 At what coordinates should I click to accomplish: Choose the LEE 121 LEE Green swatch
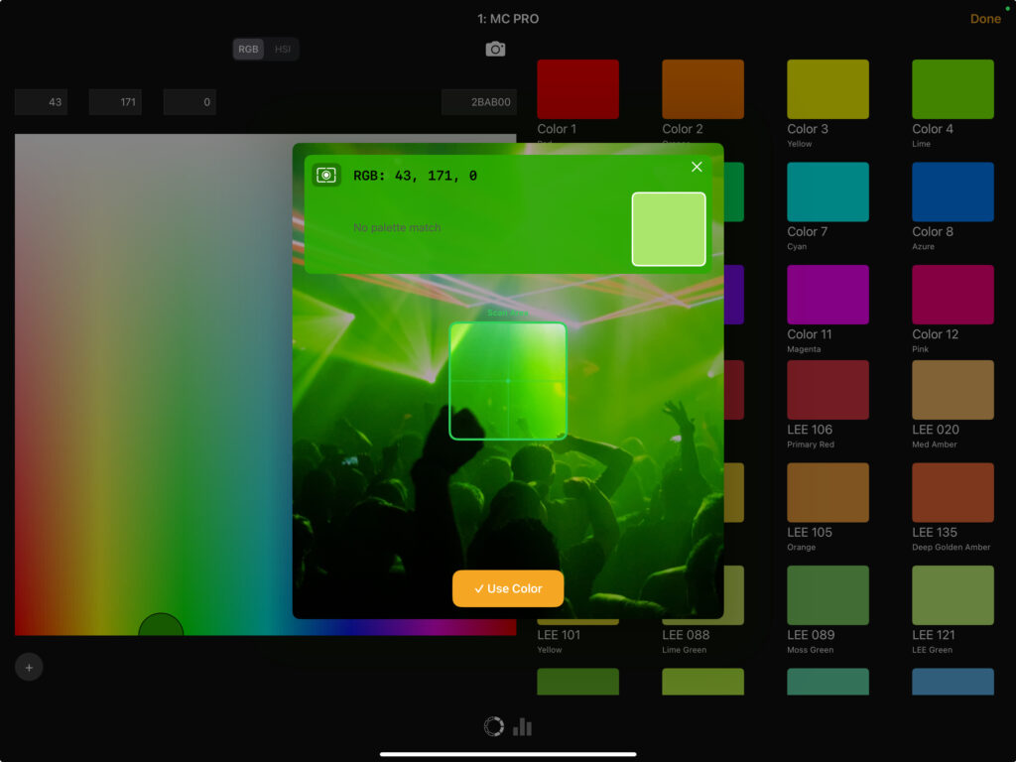pos(952,595)
